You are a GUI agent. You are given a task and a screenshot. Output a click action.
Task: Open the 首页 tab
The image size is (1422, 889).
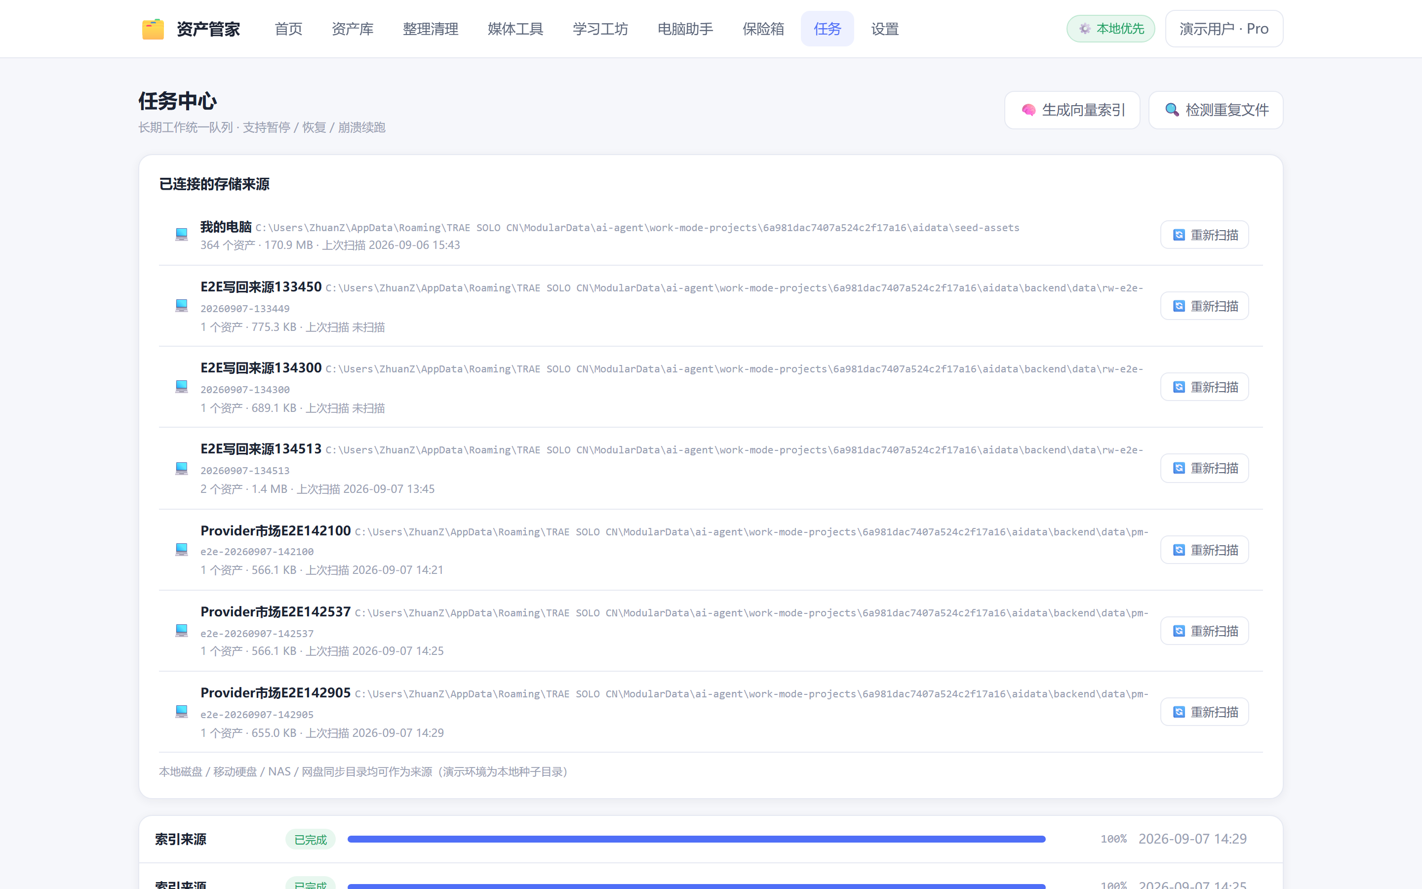[x=288, y=29]
